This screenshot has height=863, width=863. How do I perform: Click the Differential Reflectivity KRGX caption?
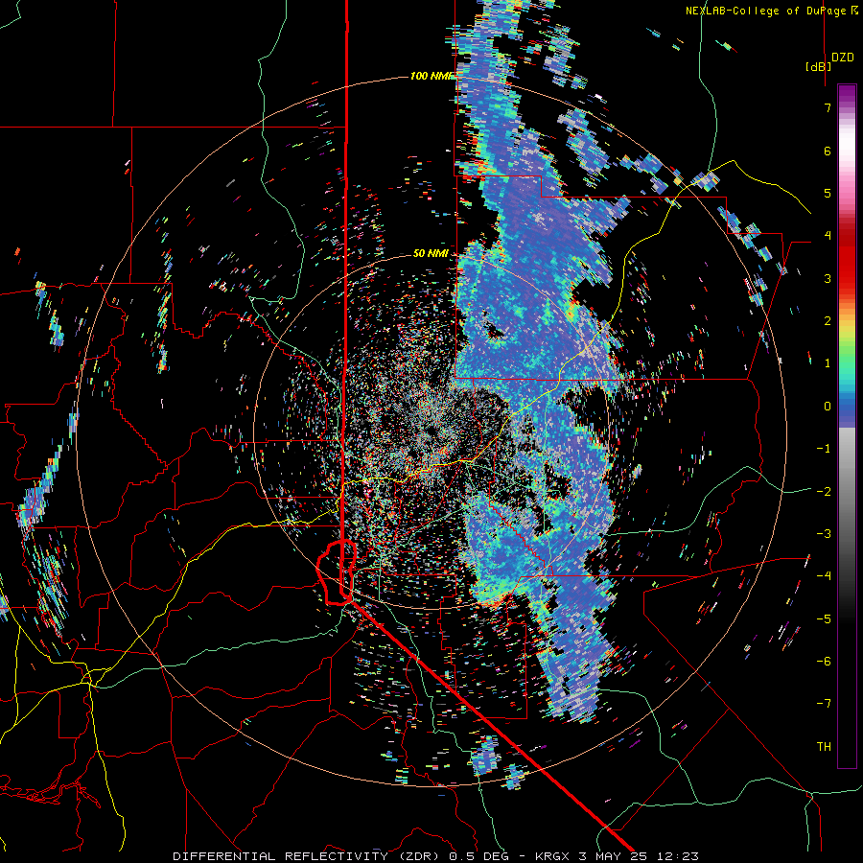436,856
